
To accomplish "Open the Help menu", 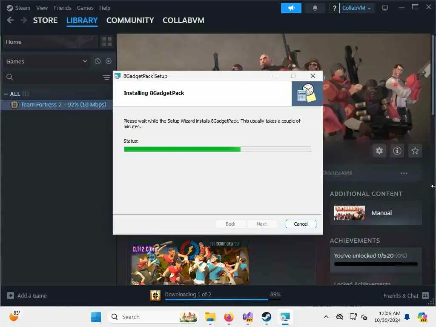I will (105, 8).
